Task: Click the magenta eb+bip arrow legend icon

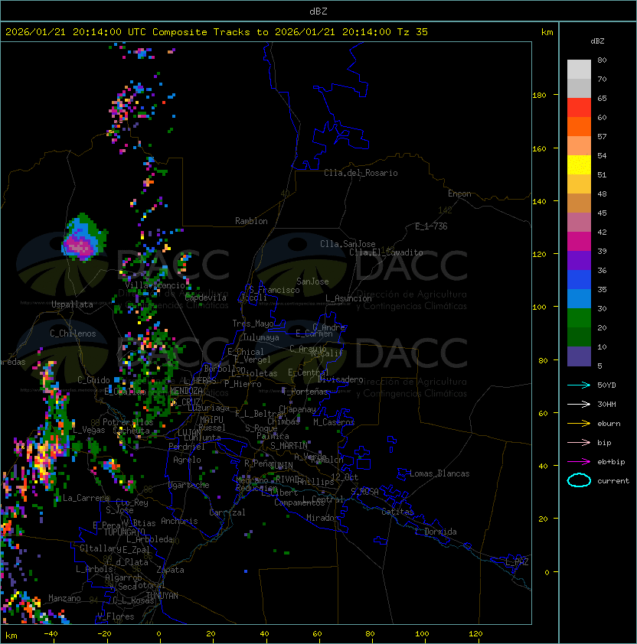Action: (x=579, y=462)
